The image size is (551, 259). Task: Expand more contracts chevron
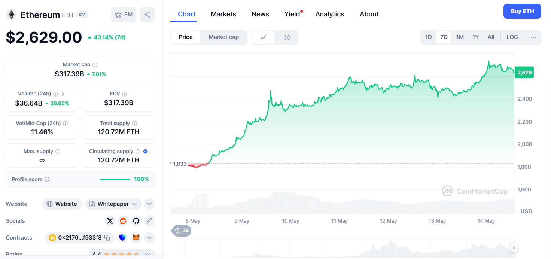[x=149, y=238]
